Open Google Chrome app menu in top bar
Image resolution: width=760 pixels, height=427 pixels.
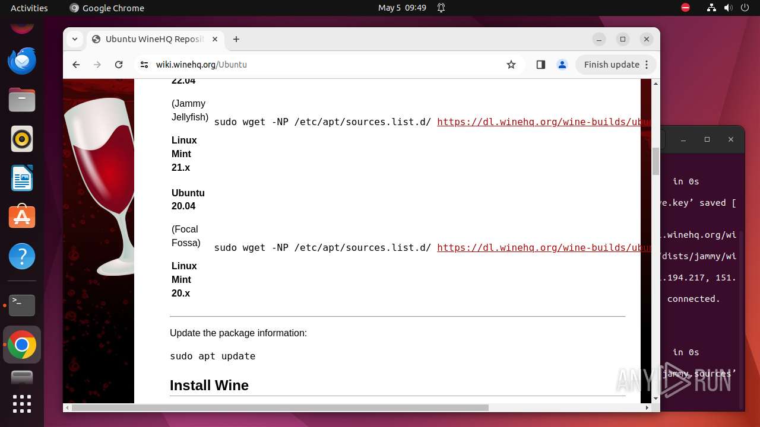[107, 8]
